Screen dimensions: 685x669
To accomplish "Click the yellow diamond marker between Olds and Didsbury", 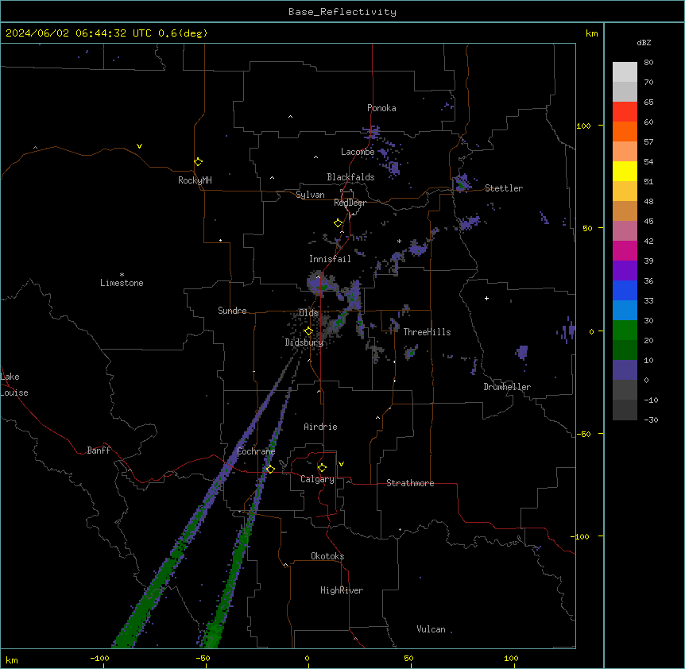I will coord(308,331).
